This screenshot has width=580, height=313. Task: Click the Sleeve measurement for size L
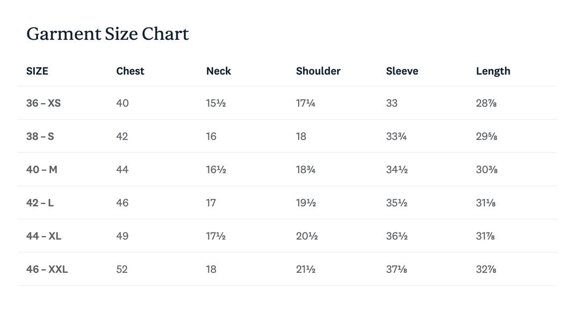tap(397, 203)
